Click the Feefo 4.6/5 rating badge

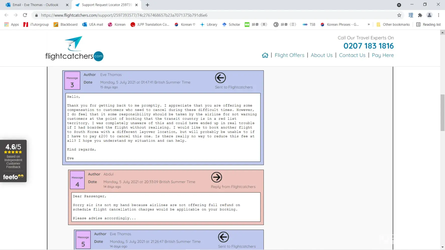[x=13, y=161]
